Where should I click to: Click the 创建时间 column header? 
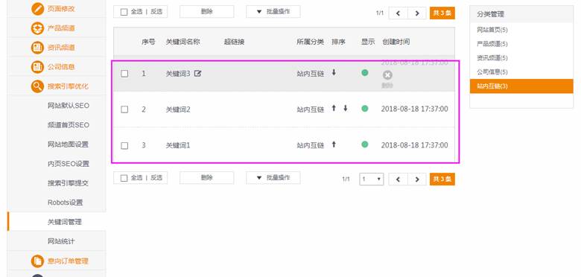[x=396, y=42]
